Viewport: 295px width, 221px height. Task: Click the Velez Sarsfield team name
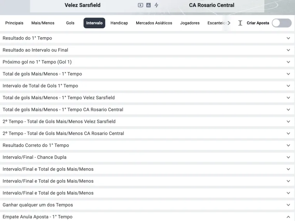pos(82,5)
